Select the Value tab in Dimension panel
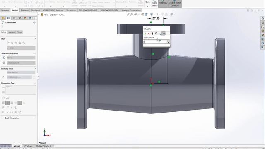 [x=3, y=32]
